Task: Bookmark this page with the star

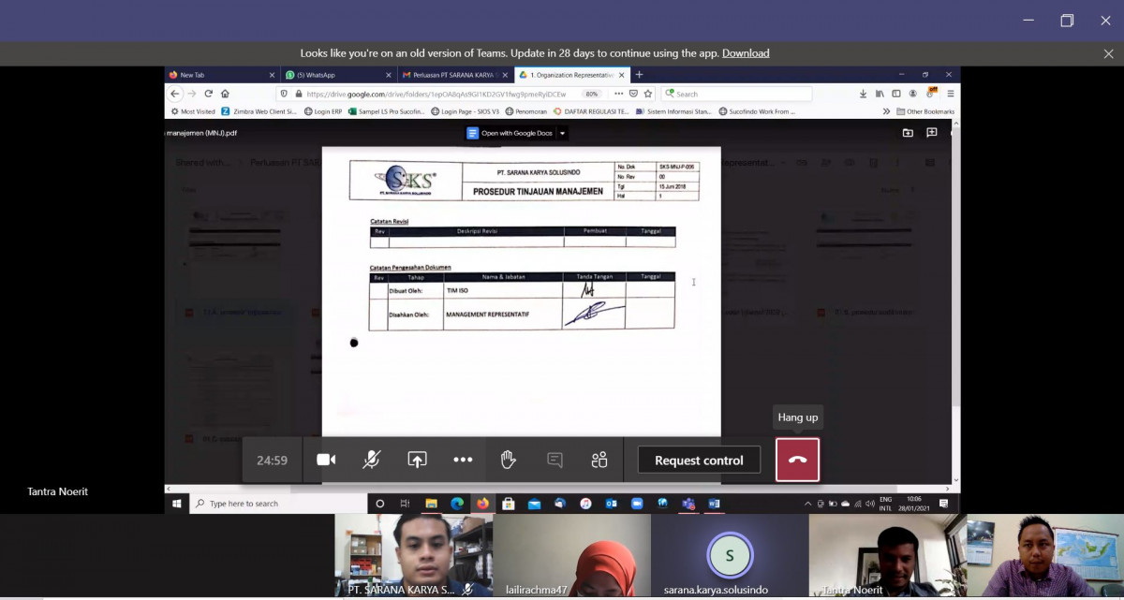Action: point(647,94)
